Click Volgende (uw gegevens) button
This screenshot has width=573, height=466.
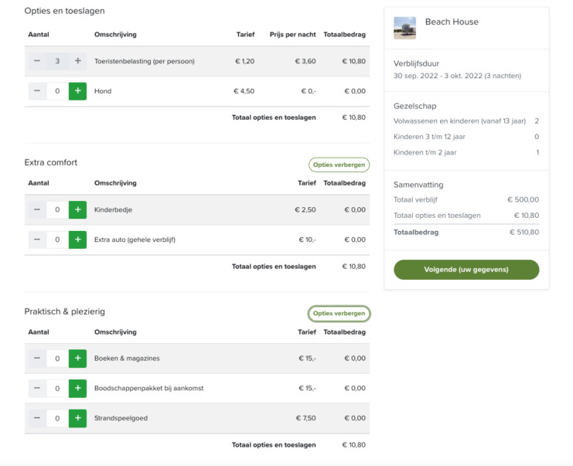tap(466, 270)
